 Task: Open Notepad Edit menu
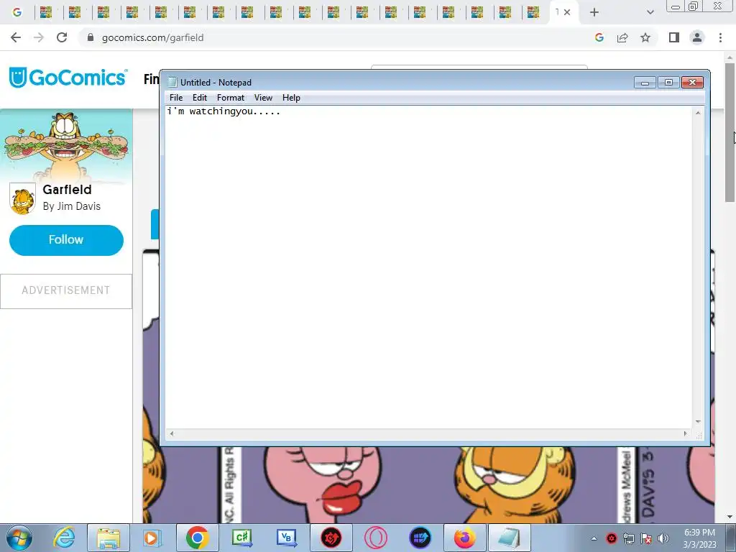[x=200, y=98]
